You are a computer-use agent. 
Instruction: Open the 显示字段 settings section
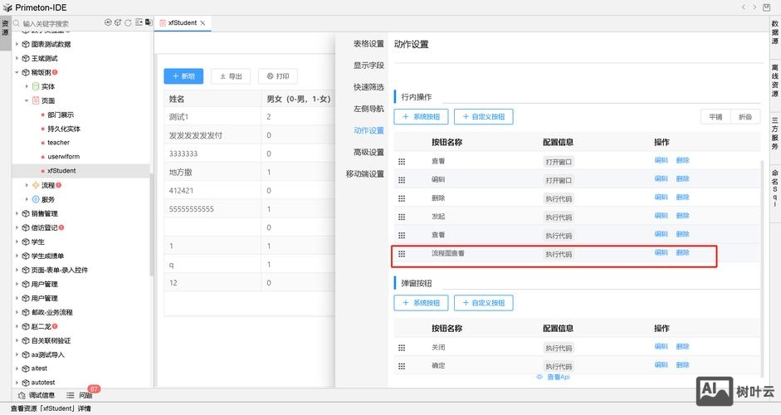[x=369, y=66]
